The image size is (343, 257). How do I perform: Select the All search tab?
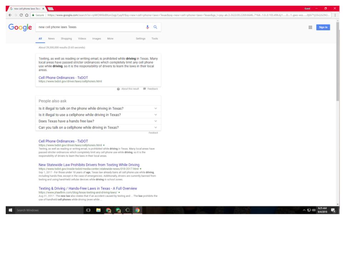(x=40, y=39)
